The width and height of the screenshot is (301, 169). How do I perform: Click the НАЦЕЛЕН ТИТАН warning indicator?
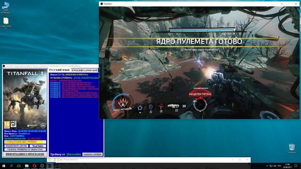click(x=200, y=94)
